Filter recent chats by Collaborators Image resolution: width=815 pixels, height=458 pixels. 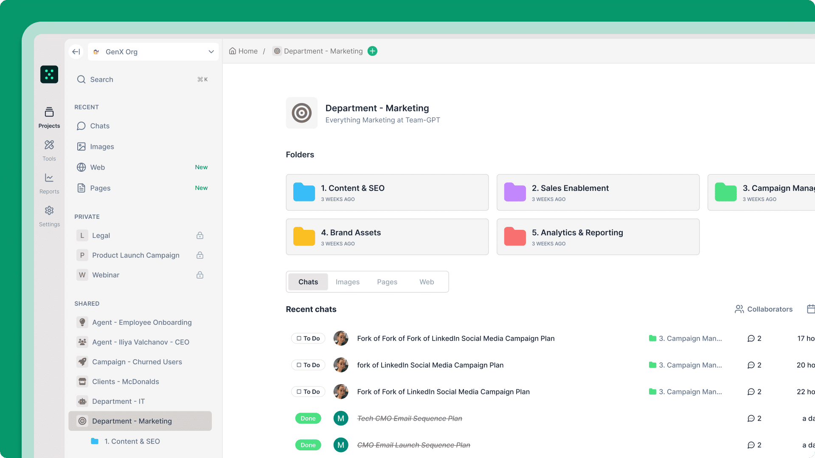[x=764, y=309]
